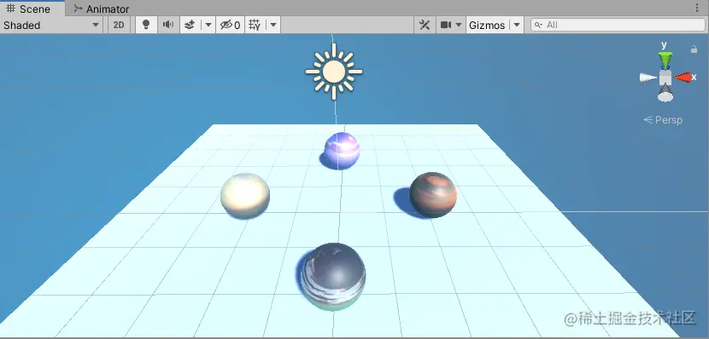Toggle grid visibility icon
The image size is (709, 339).
255,25
